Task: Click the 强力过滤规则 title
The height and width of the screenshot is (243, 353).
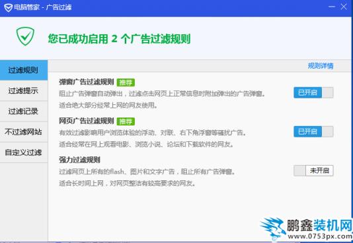Action: coord(79,160)
